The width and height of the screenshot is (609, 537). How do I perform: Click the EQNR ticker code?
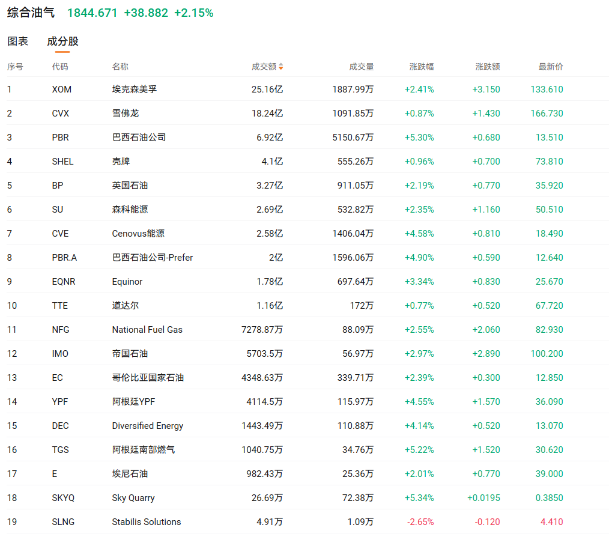pyautogui.click(x=64, y=282)
